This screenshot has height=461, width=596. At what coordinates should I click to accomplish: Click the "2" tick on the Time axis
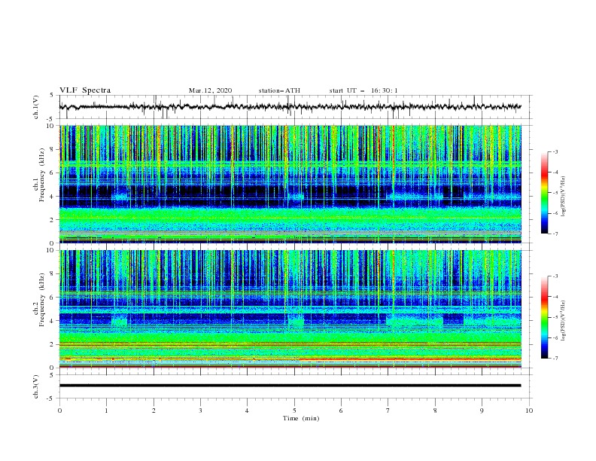pos(154,411)
